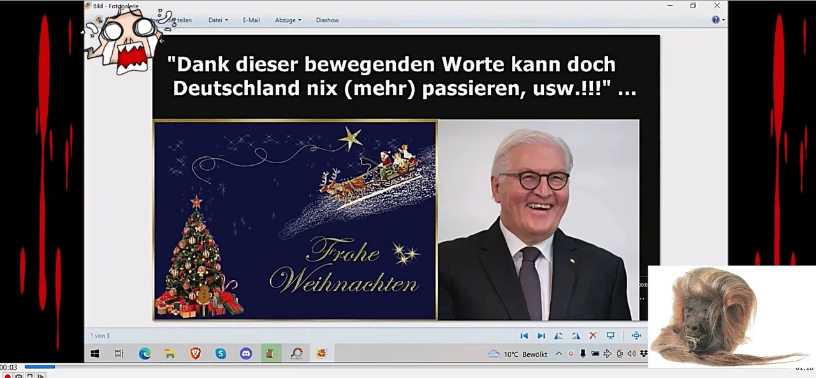Open weather widget showing 10°C Bewölkt
This screenshot has height=378, width=816.
tap(518, 354)
